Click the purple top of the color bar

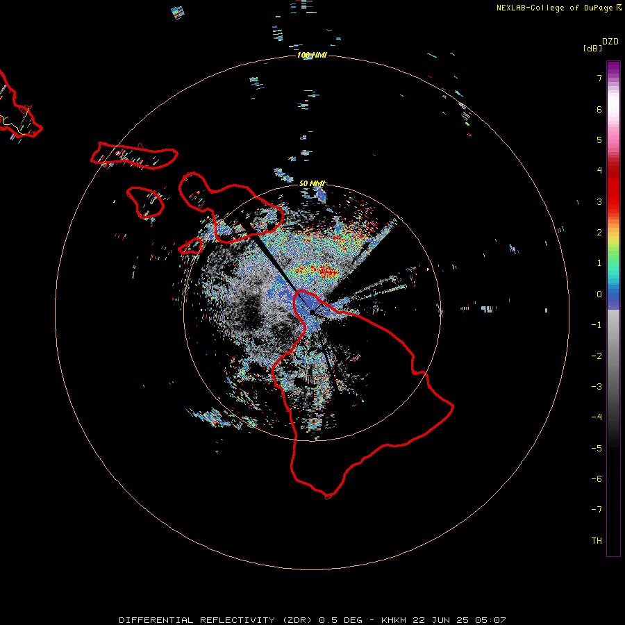613,67
